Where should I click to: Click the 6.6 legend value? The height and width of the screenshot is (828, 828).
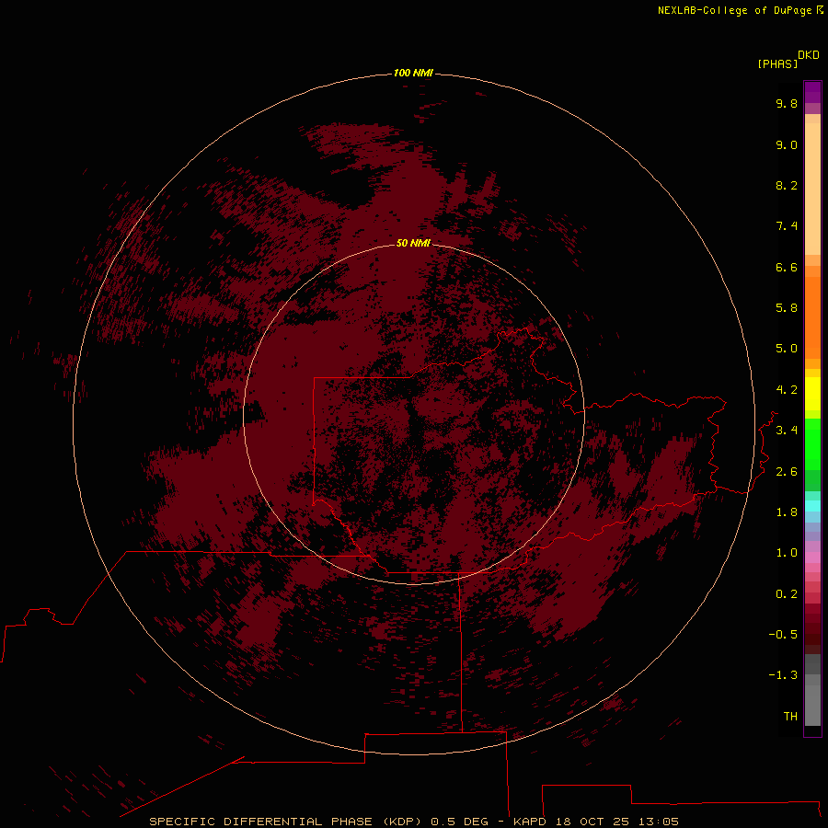click(x=787, y=267)
